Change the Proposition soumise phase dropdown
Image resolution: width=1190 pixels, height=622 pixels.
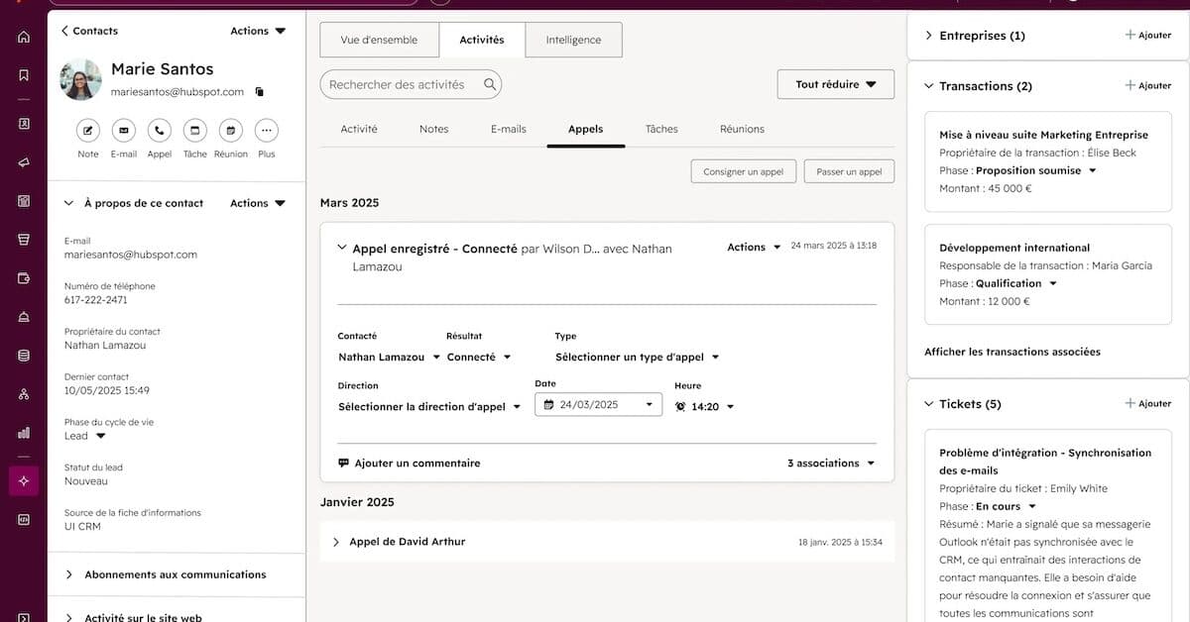(1036, 170)
